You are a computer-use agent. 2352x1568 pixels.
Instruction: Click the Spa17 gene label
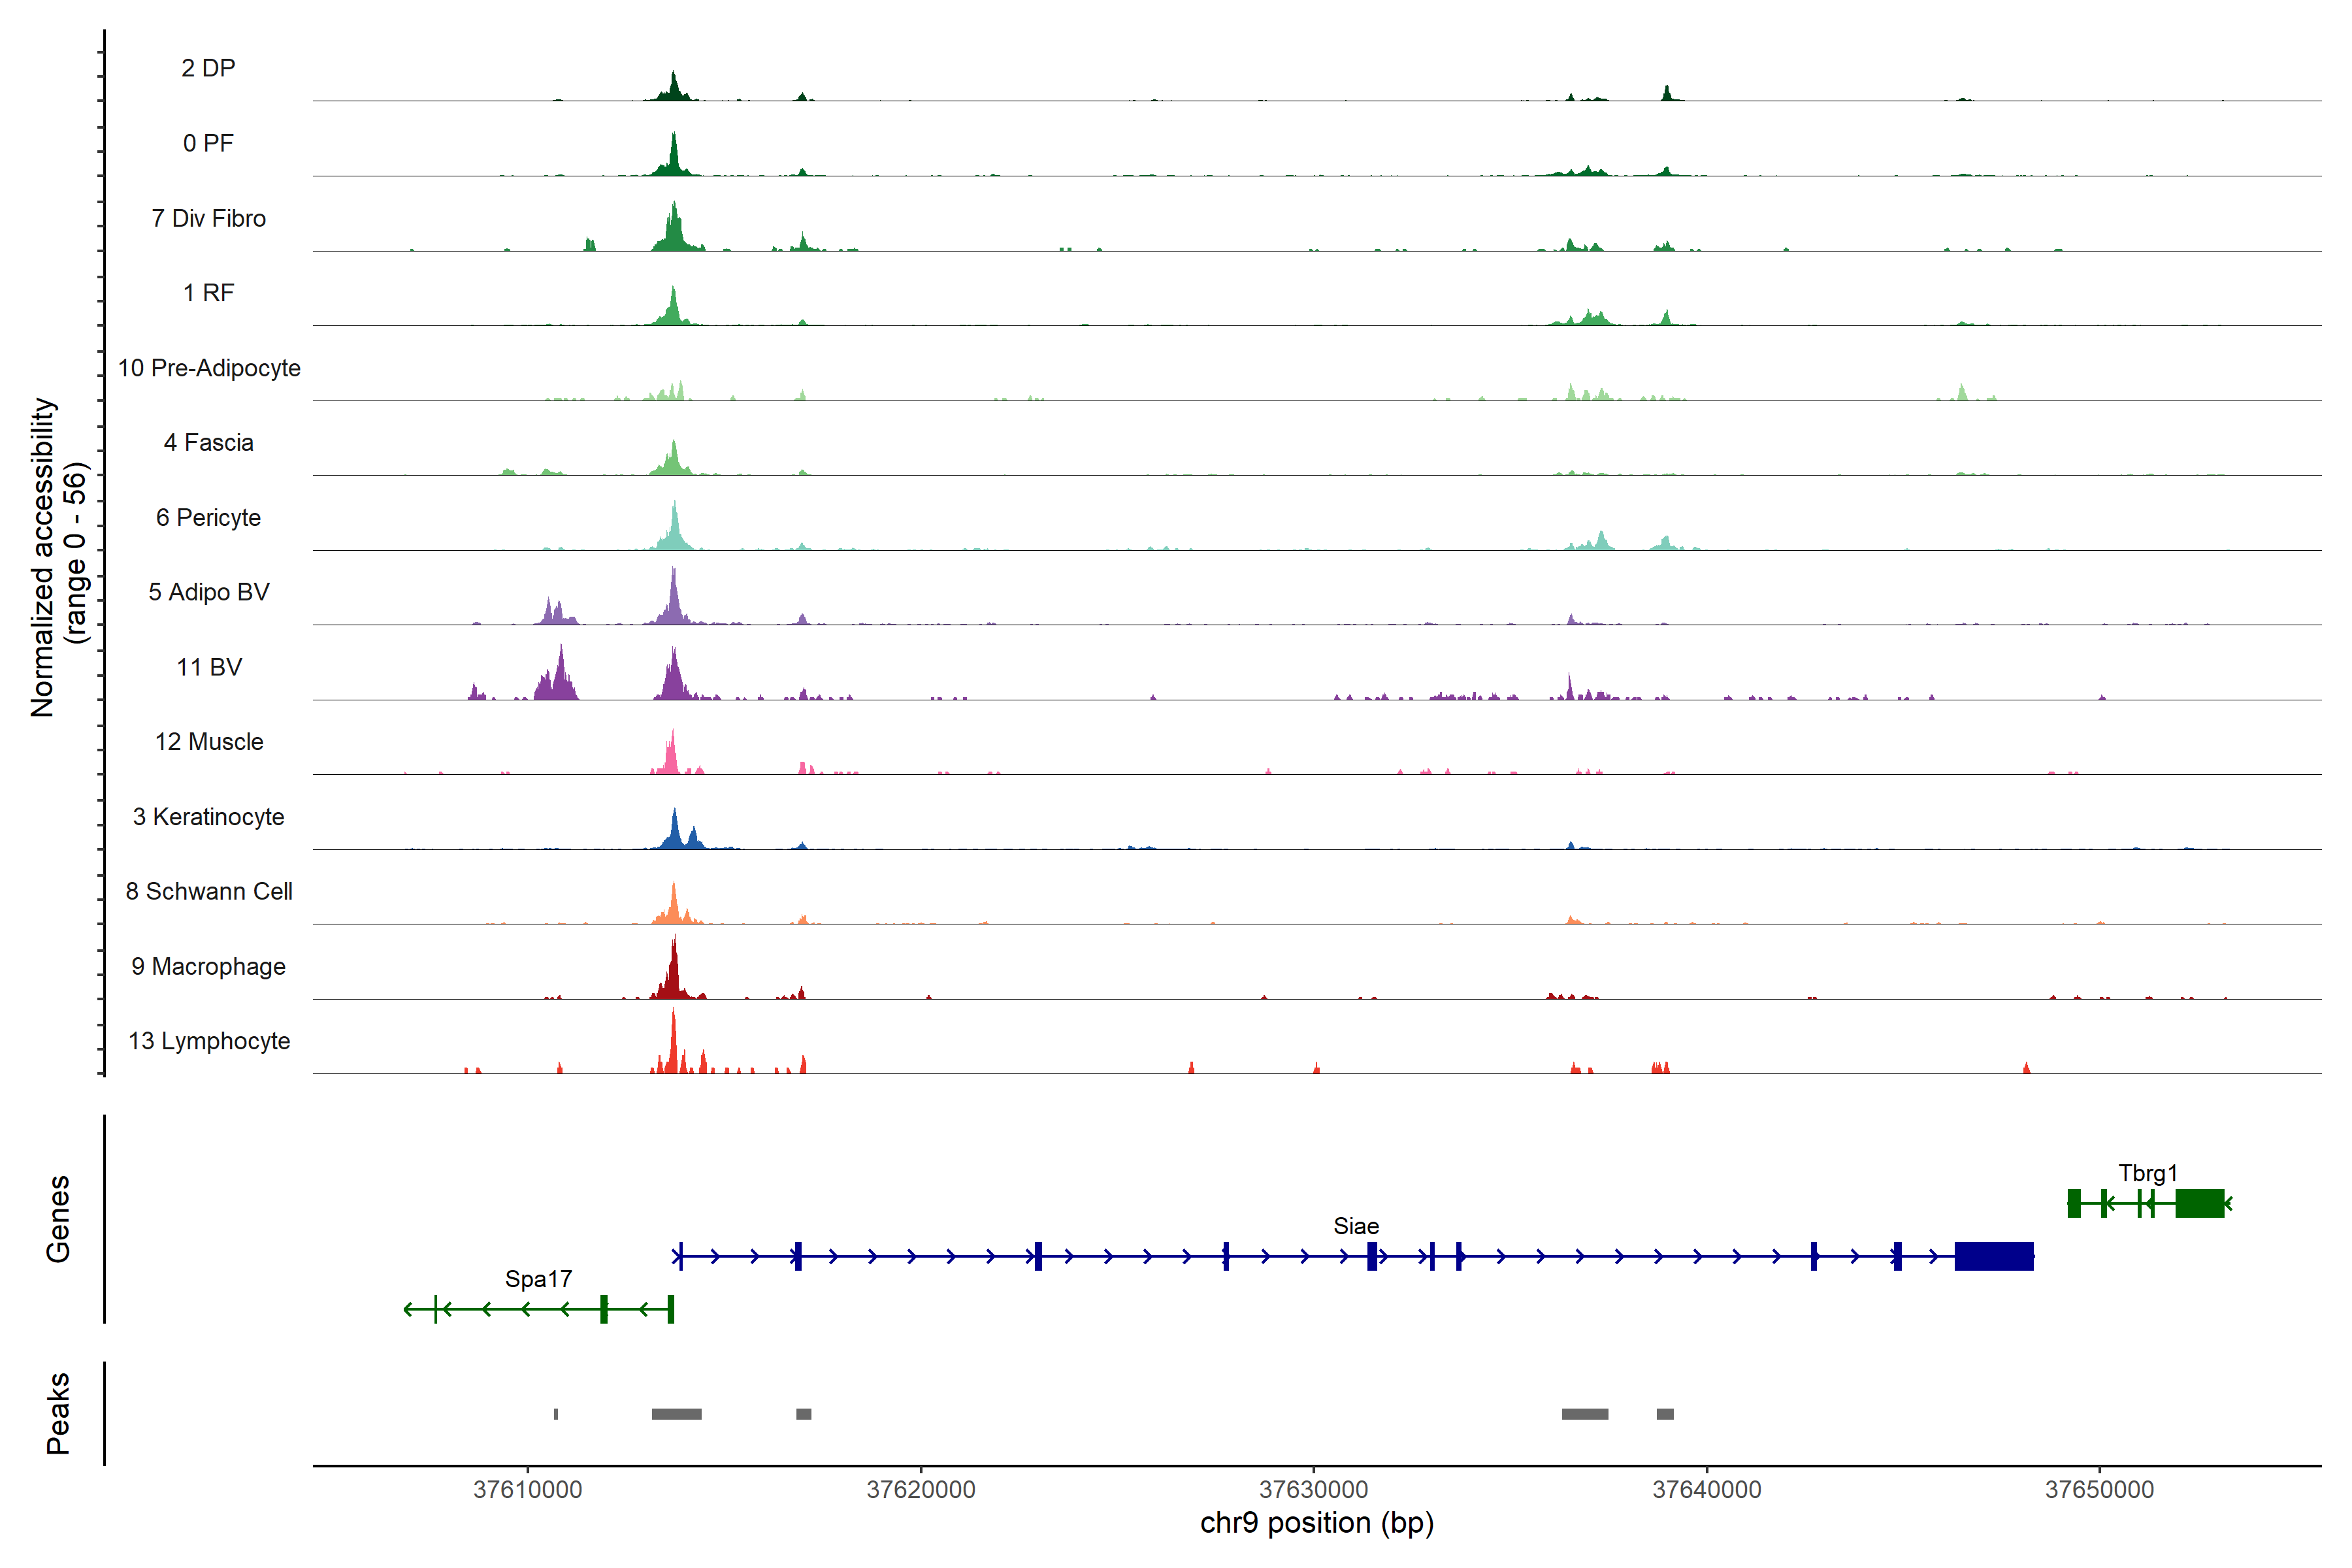click(x=538, y=1279)
